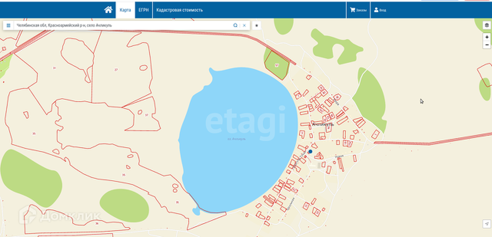This screenshot has width=492, height=237.
Task: Clear the search field with X
Action: 244,25
